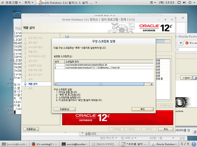
Task: Click the 스크립트 위치 column header
Action: (x=109, y=62)
